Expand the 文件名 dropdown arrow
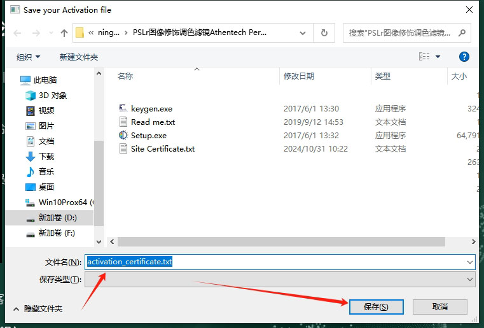Screen dimensions: 484x328 (x=470, y=262)
